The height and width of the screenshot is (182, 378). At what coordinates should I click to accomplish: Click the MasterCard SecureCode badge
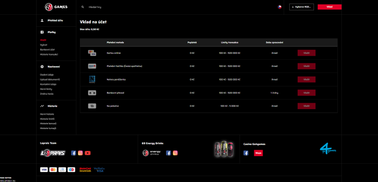tap(85, 170)
